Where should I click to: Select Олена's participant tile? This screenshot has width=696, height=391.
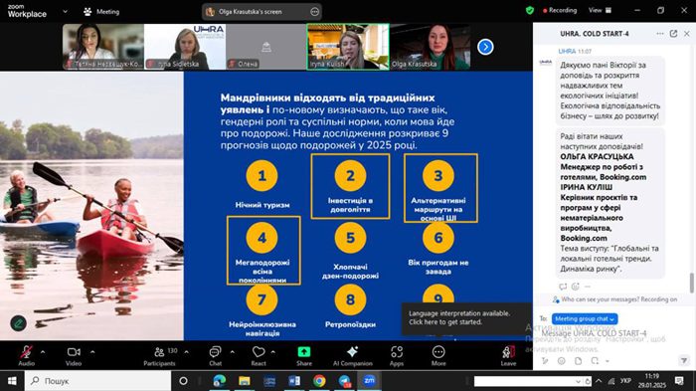(x=265, y=47)
